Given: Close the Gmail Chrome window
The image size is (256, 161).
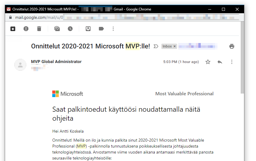Looking at the screenshot, I should click(x=237, y=9).
